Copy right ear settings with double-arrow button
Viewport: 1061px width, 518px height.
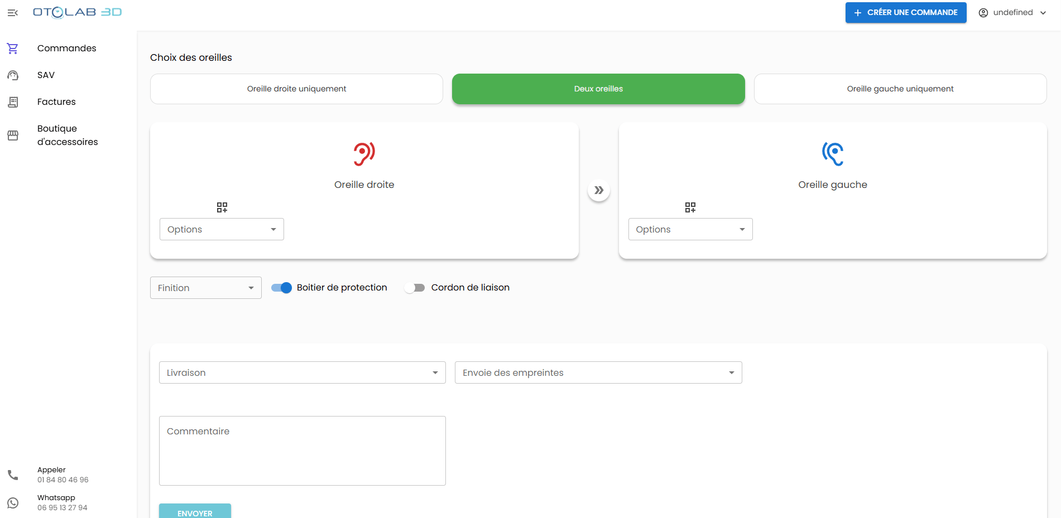pos(598,190)
